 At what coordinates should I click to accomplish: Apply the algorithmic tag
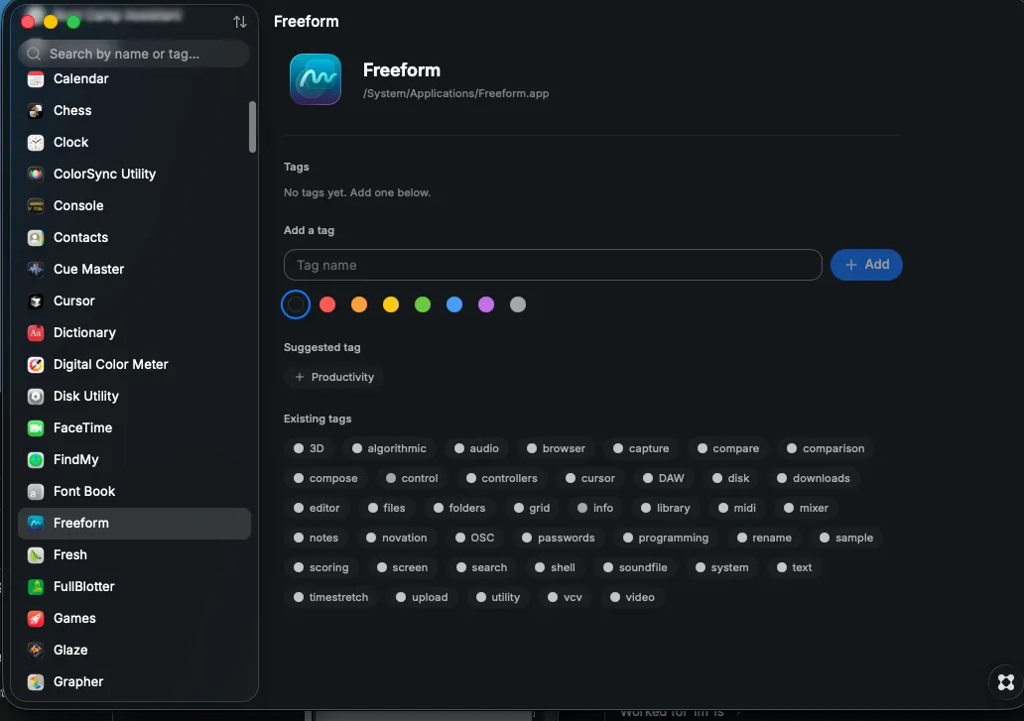point(389,449)
